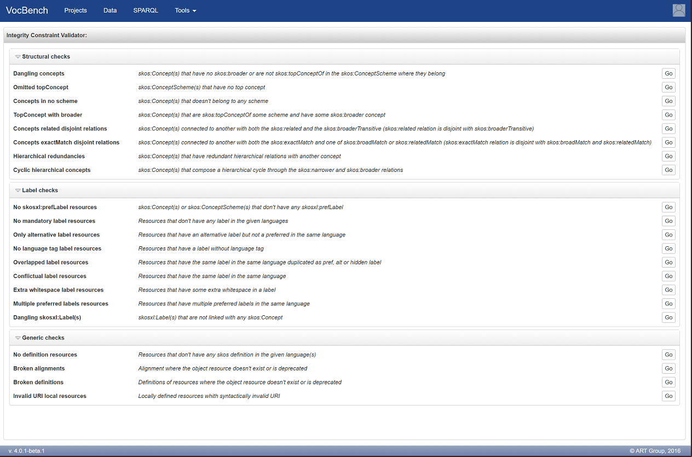Click 'No skosxl:prefLabel resources' label
The image size is (692, 457).
point(55,207)
